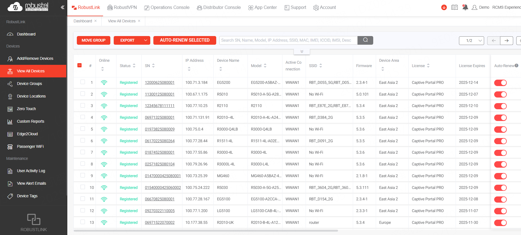This screenshot has width=521, height=235.
Task: Disable auto-renew for device 09270322110005
Action: pyautogui.click(x=500, y=211)
